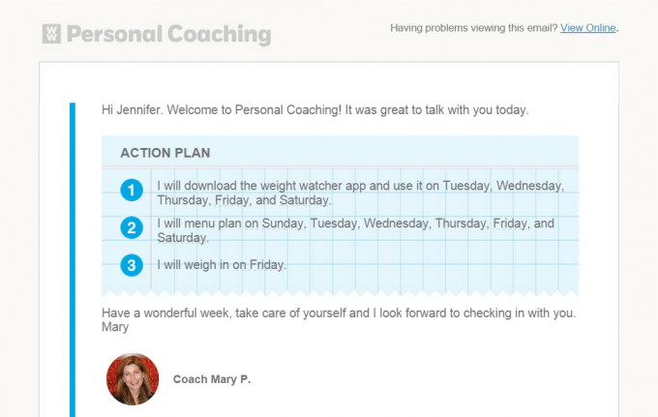
Task: Click the blue vertical bar beside message
Action: click(x=73, y=259)
